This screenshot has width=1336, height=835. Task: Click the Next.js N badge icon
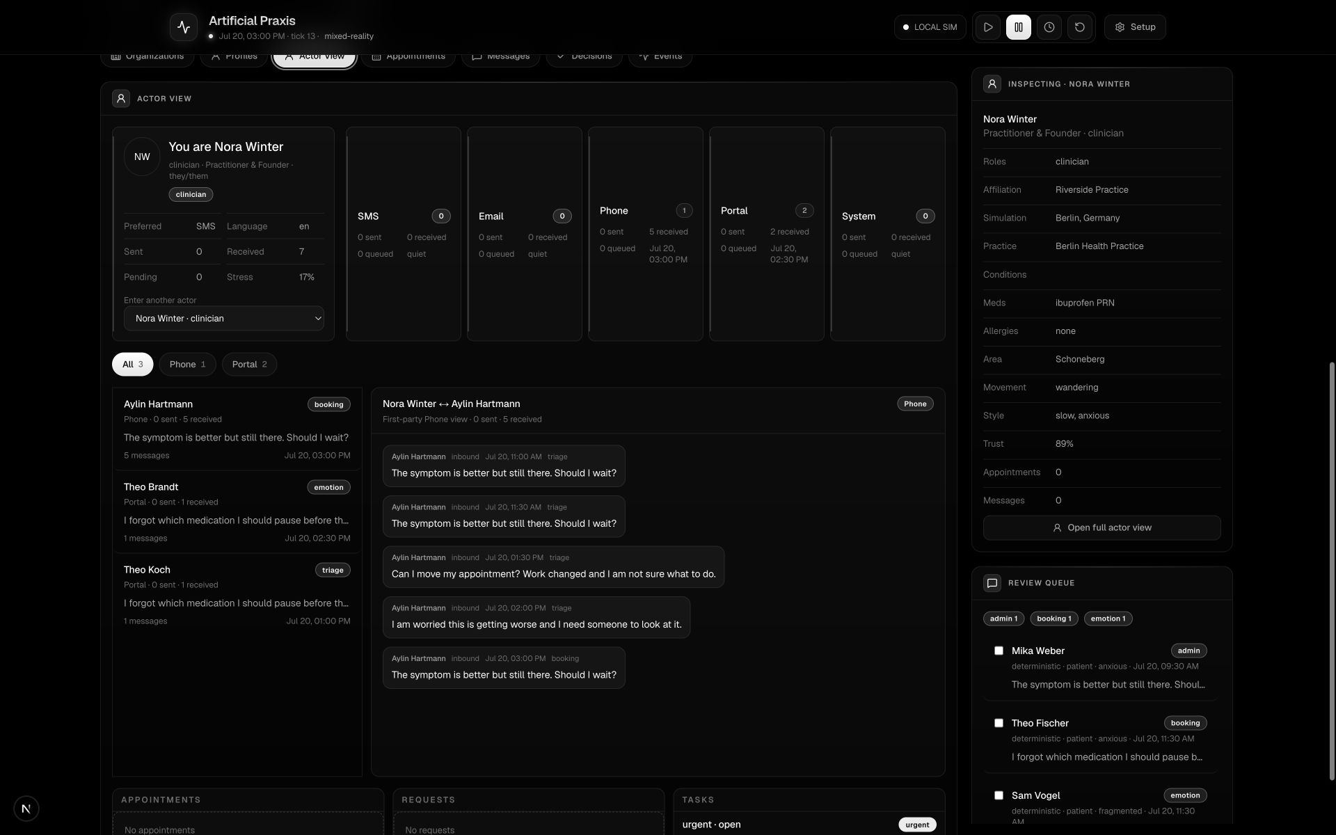tap(26, 809)
